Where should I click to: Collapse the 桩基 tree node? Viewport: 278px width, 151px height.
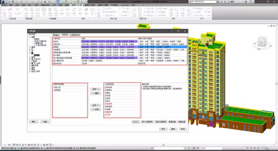30,37
